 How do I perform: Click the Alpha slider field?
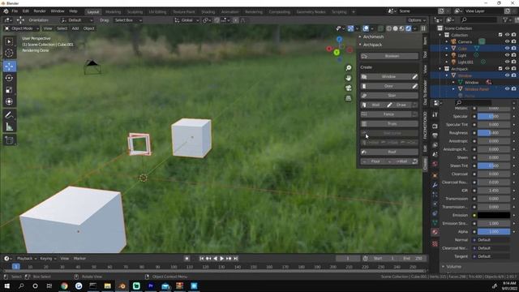[494, 232]
